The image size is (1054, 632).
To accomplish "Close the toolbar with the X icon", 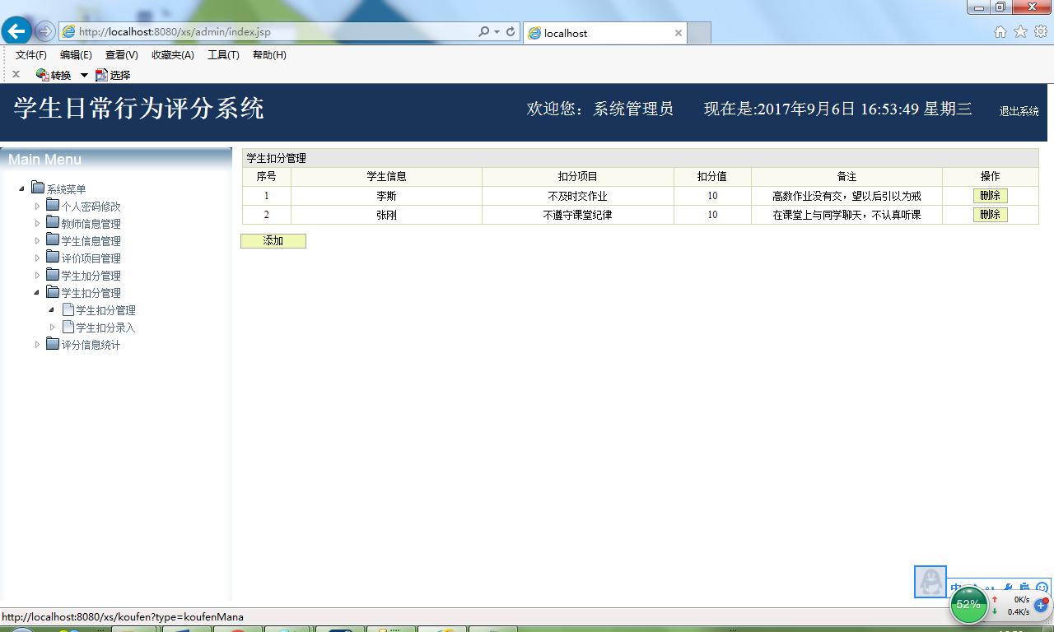I will tap(16, 74).
